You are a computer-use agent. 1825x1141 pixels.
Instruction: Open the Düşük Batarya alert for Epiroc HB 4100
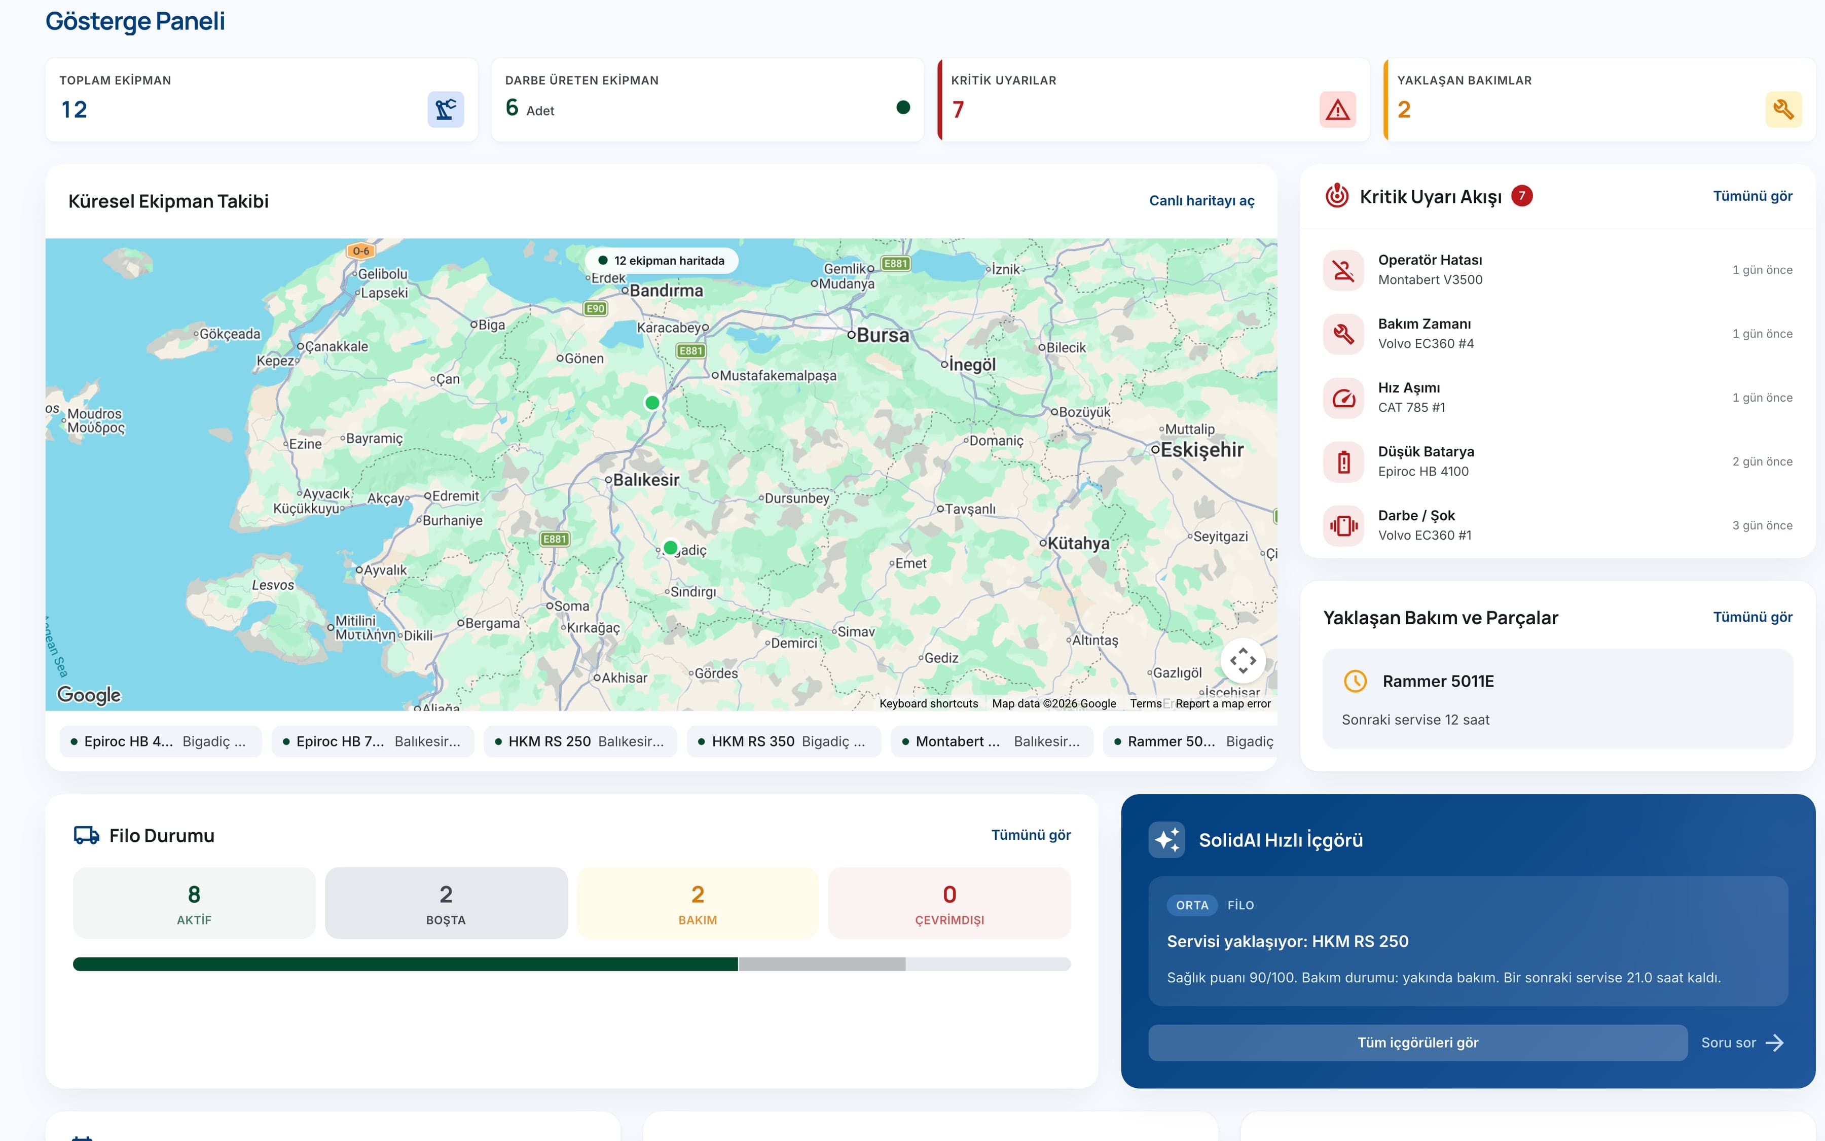(x=1557, y=462)
